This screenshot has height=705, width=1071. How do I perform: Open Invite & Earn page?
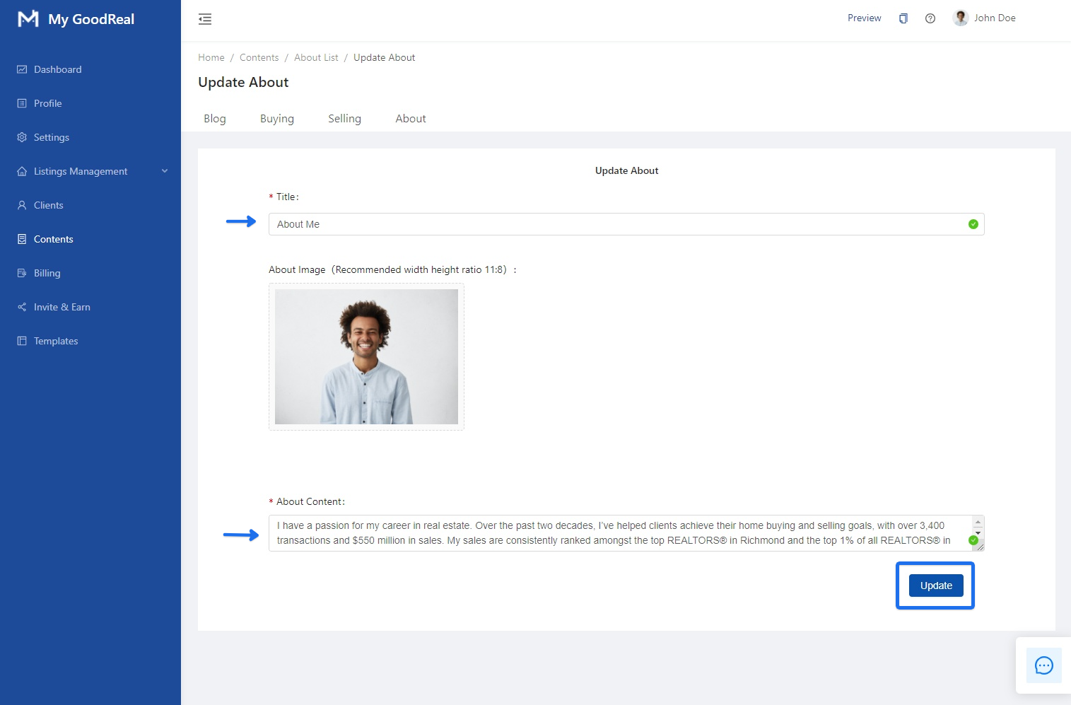point(62,307)
